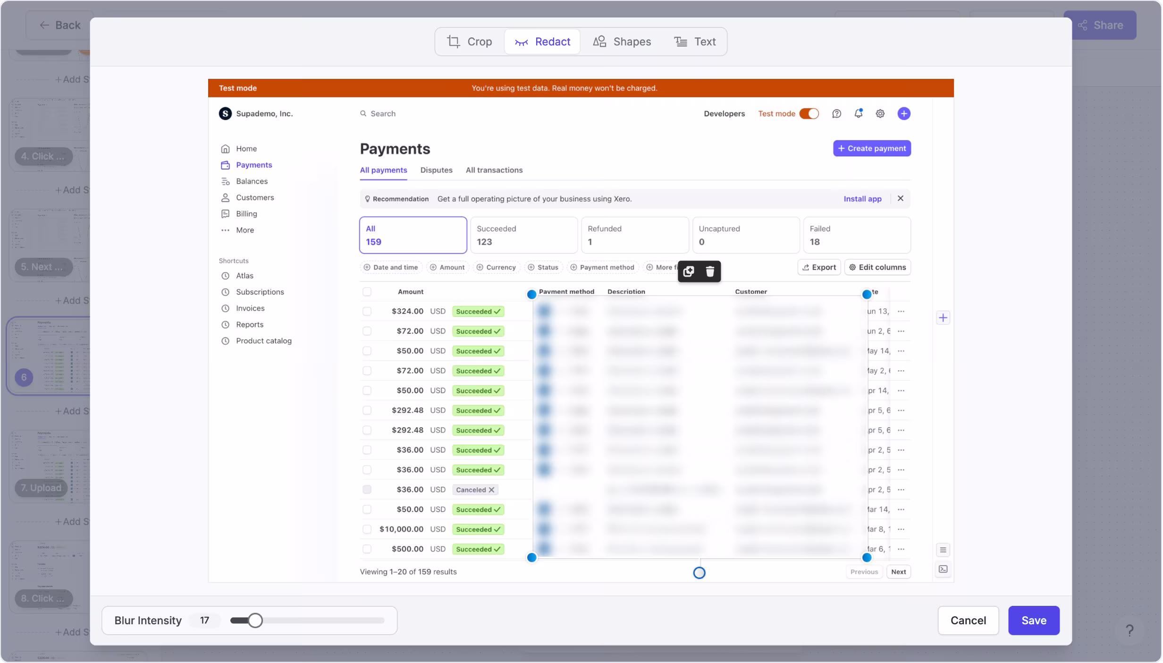Cancel the image editing
This screenshot has width=1163, height=663.
968,620
